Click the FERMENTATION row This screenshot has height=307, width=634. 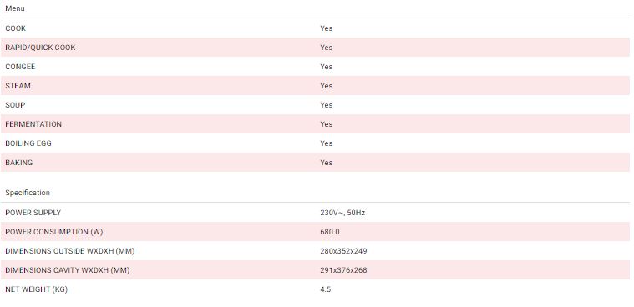316,124
